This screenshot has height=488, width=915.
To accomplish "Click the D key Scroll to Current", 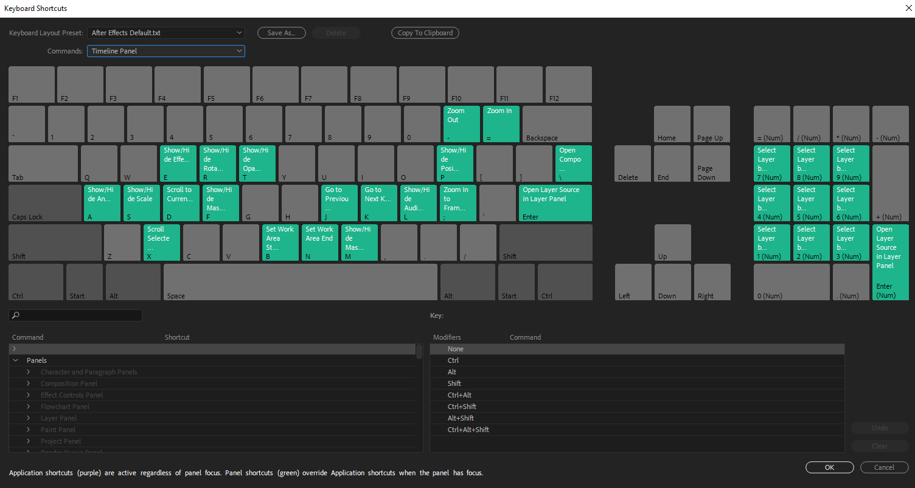I will (x=181, y=203).
